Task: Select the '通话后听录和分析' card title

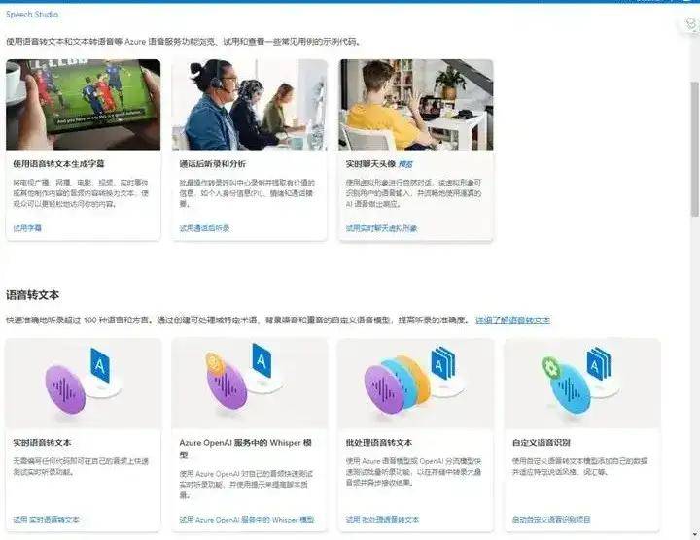Action: [x=210, y=164]
